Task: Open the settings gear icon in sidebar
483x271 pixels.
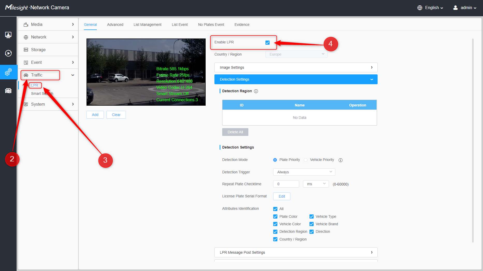Action: pos(8,72)
